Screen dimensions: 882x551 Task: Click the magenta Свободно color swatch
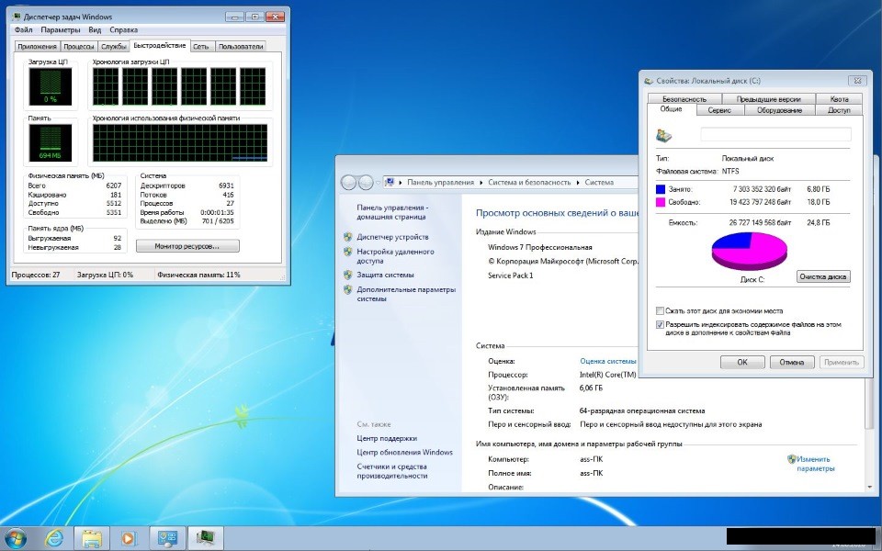pyautogui.click(x=661, y=202)
